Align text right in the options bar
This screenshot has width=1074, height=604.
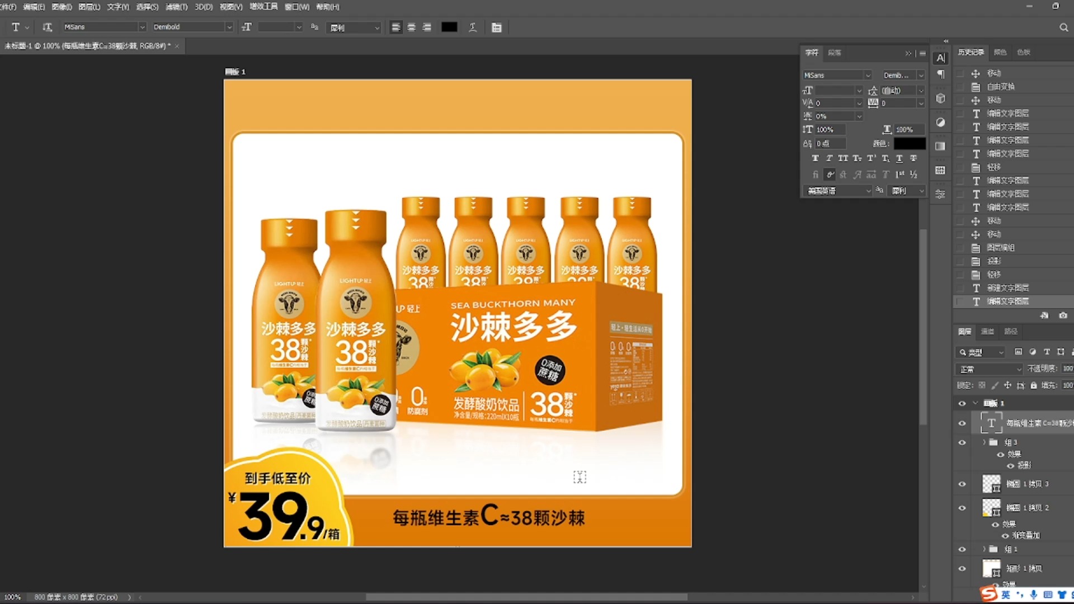tap(427, 27)
